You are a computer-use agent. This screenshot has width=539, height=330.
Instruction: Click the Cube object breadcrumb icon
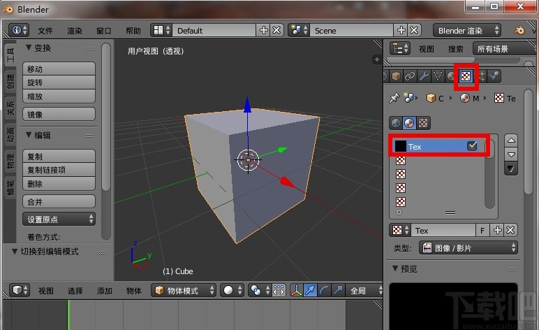[431, 98]
